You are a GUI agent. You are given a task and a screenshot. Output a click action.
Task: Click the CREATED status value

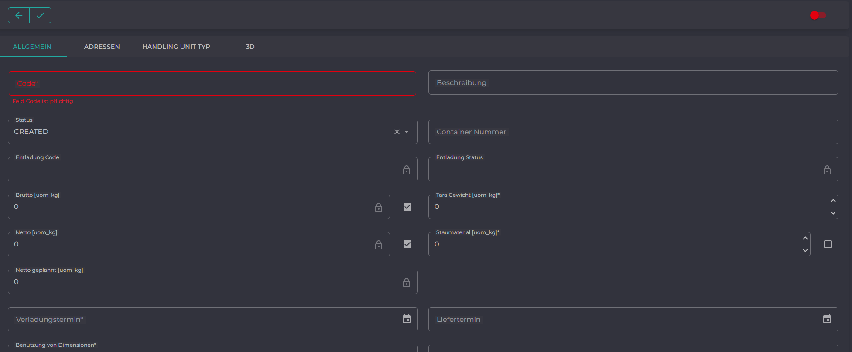(31, 132)
